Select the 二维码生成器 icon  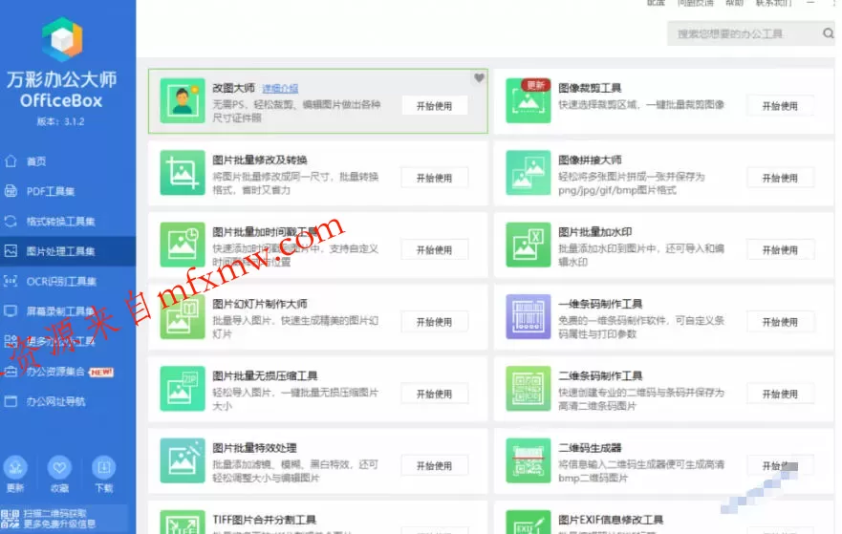click(x=529, y=460)
